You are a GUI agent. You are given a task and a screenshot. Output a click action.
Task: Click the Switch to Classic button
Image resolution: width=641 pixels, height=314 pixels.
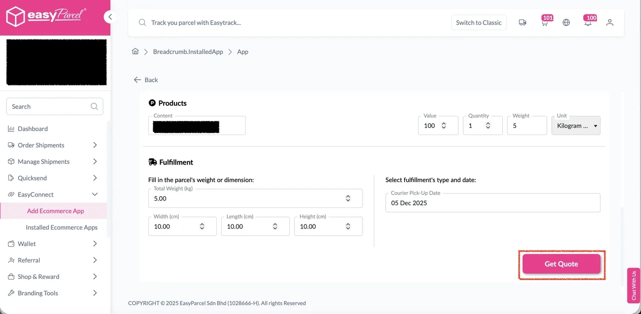point(478,22)
